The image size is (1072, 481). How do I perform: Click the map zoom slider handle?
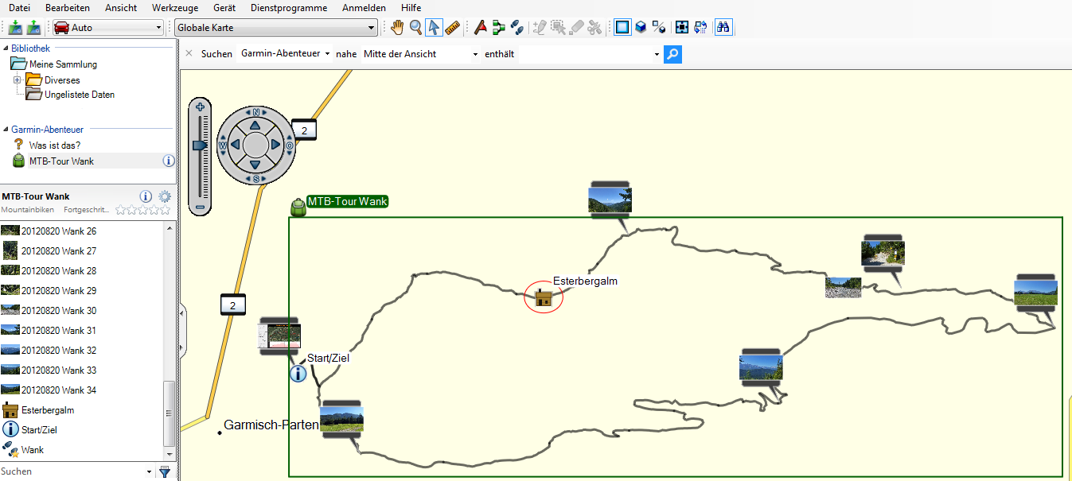click(x=200, y=145)
